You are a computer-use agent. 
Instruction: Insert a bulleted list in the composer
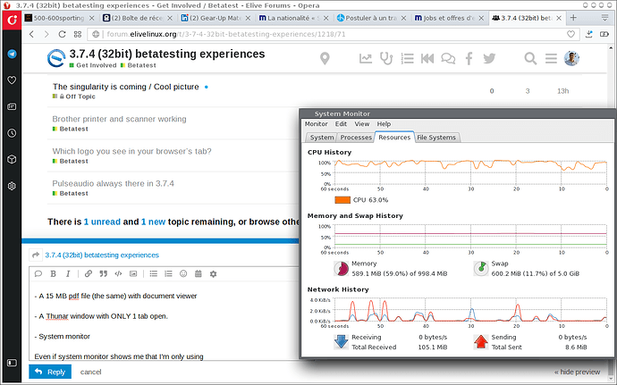154,273
